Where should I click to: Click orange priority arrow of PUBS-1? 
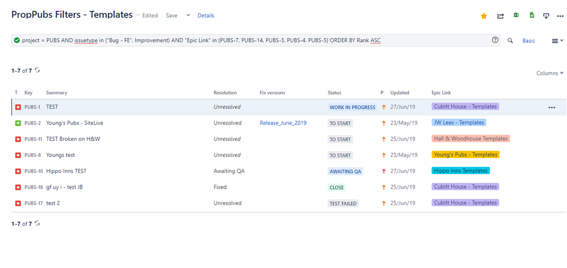click(x=384, y=107)
